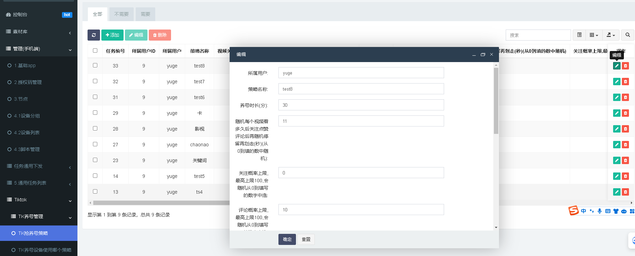Click 重置 in the edit dialog
The image size is (635, 256).
click(306, 239)
